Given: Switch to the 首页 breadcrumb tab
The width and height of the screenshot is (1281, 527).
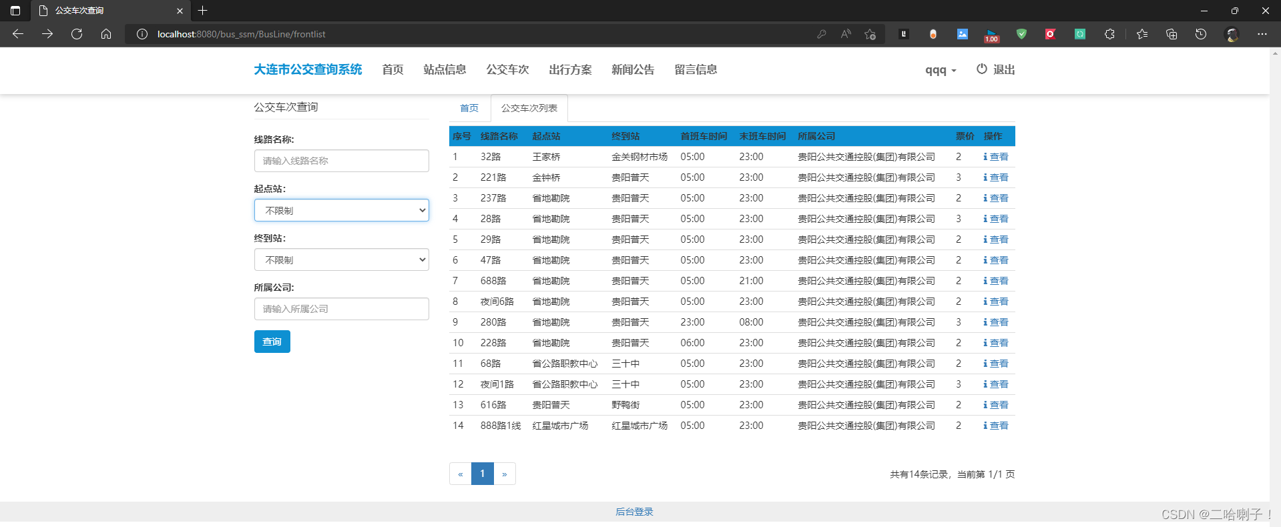Looking at the screenshot, I should point(469,108).
